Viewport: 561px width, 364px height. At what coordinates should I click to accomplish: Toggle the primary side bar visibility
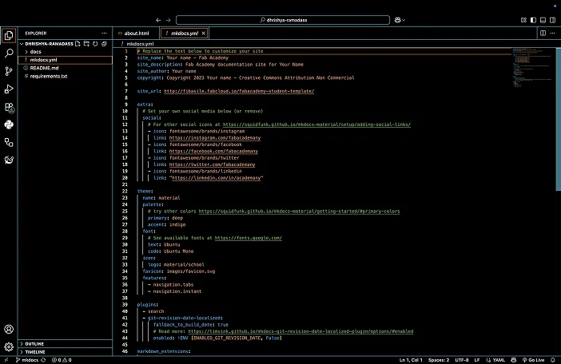[x=533, y=21]
